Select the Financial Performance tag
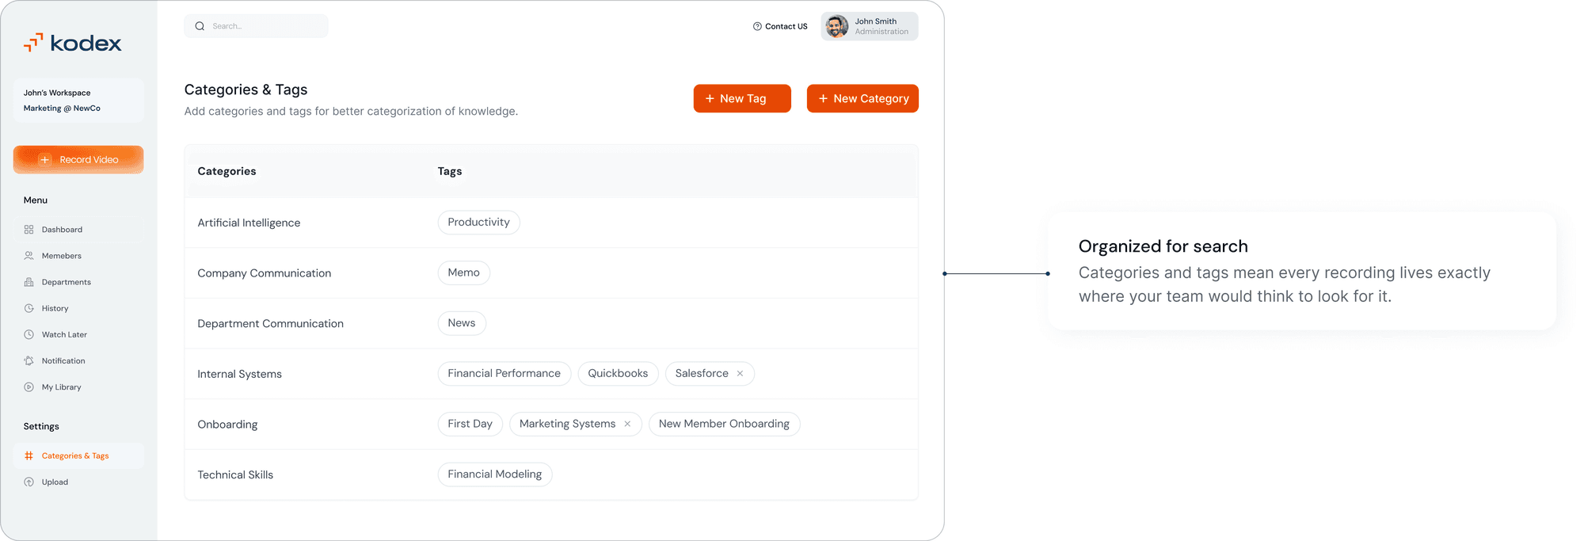 click(505, 374)
